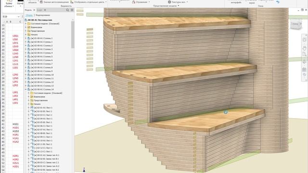Image resolution: width=308 pixels, height=173 pixels.
Task: Expand the top-level Состояния модели folder
Action: (x=26, y=24)
